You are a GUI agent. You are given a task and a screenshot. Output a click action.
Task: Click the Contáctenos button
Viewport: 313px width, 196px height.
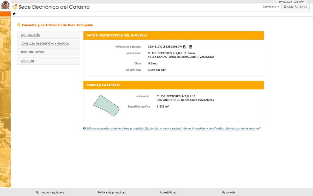tap(296, 7)
